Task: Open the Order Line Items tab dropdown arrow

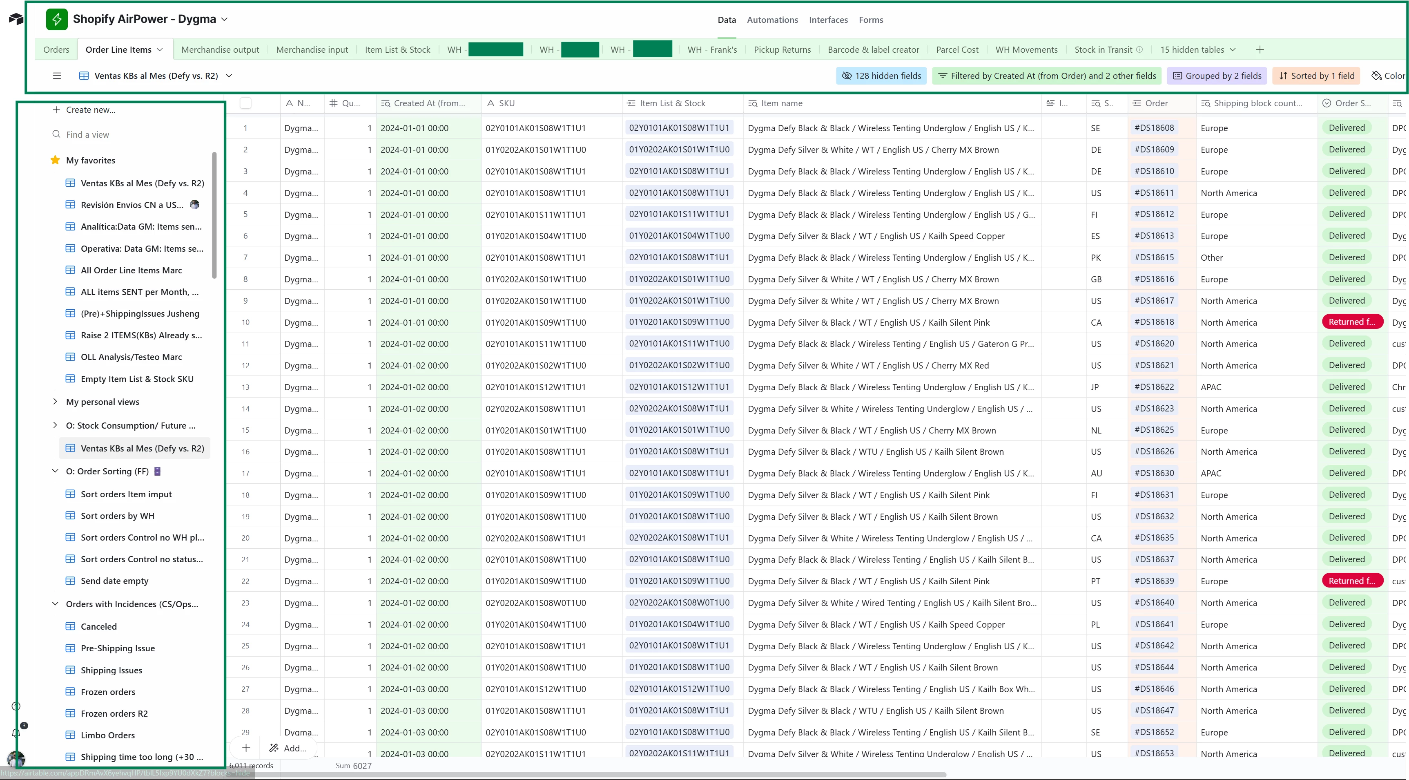Action: (x=160, y=49)
